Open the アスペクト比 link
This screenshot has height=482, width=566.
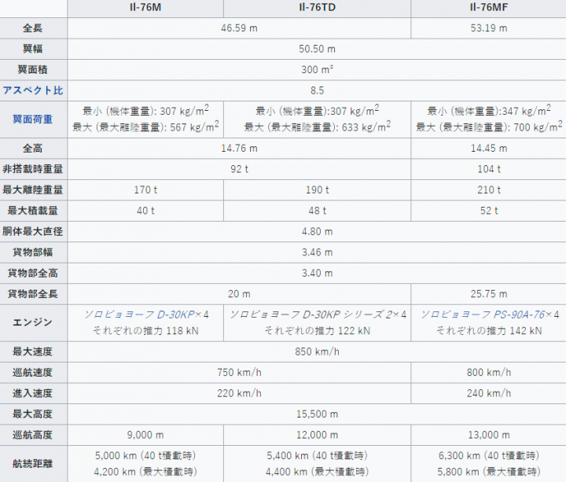(33, 90)
